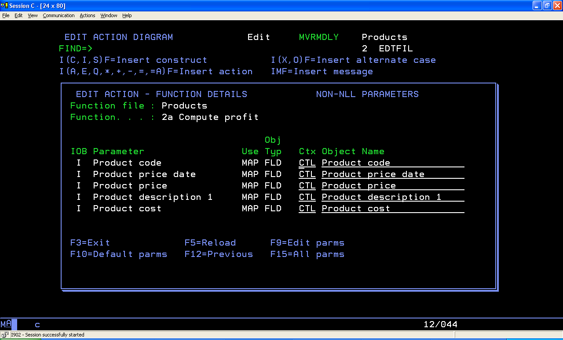Screen dimensions: 563x340
Task: Open the Communication menu
Action: (58, 15)
